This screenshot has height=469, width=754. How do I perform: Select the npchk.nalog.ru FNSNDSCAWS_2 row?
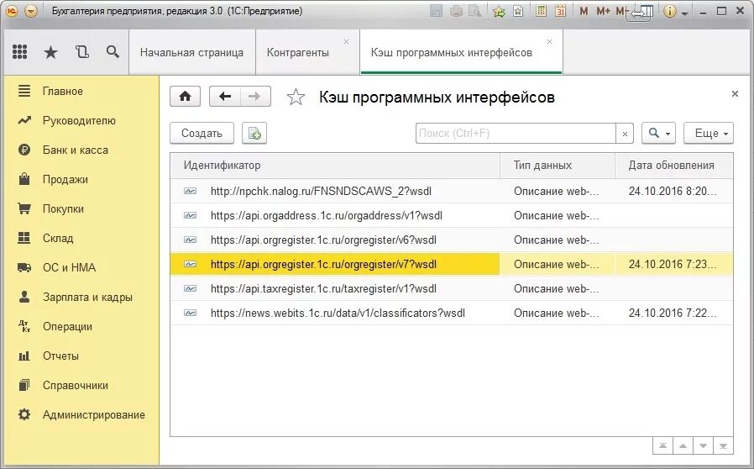452,191
